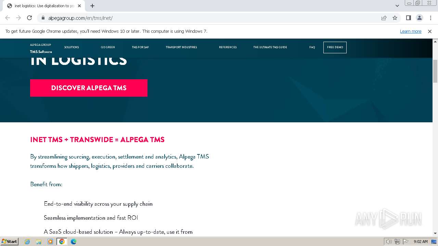The image size is (438, 246).
Task: Click the browser forward arrow
Action: click(18, 18)
